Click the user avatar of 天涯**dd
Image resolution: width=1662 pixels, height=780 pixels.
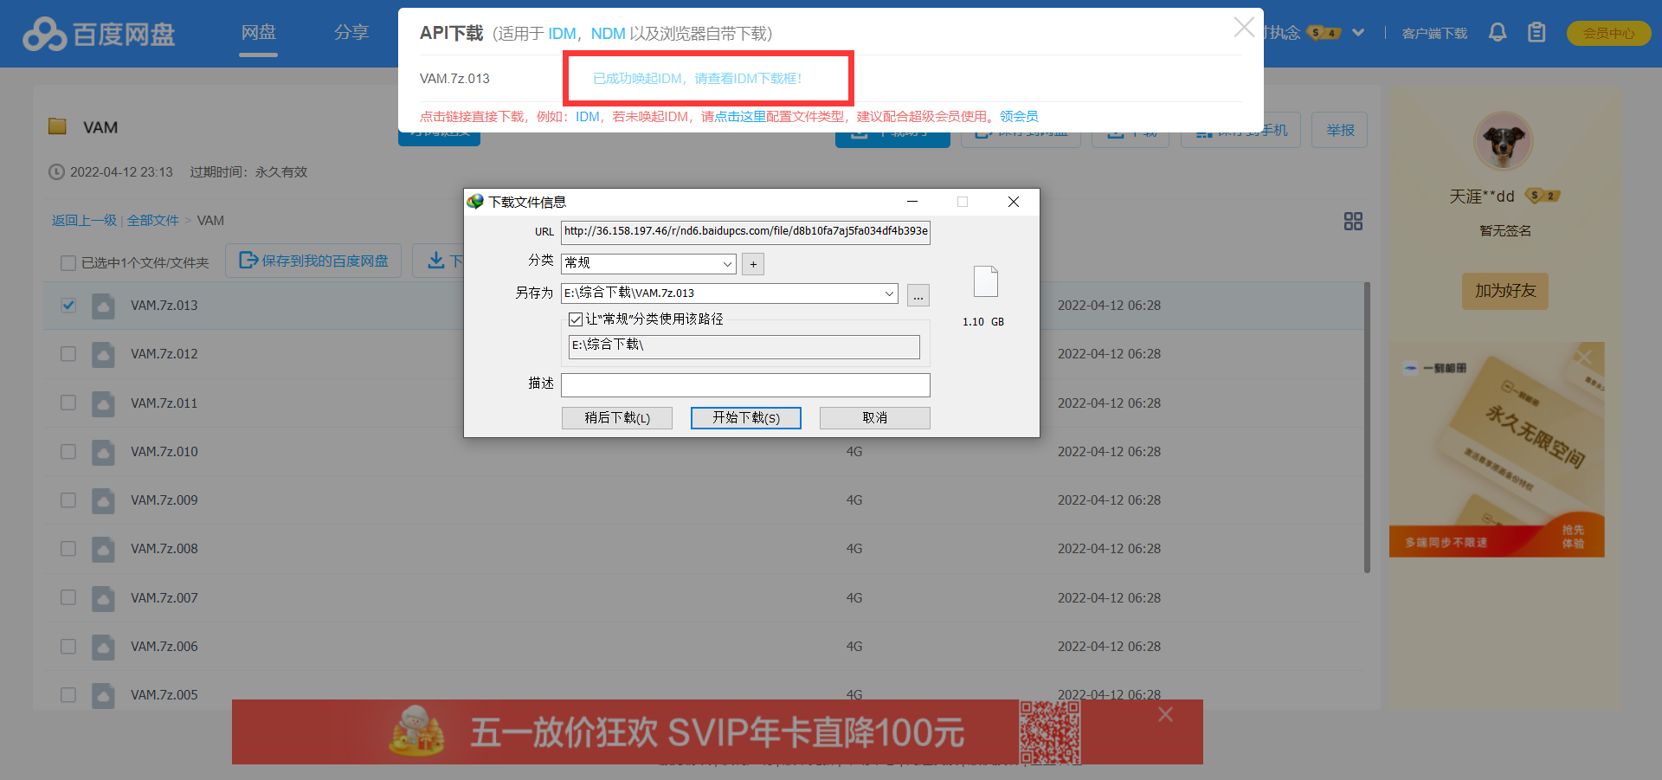[x=1504, y=141]
